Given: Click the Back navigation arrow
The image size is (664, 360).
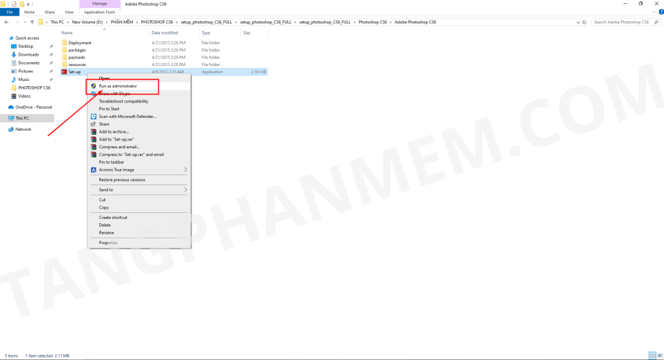Looking at the screenshot, I should 6,22.
